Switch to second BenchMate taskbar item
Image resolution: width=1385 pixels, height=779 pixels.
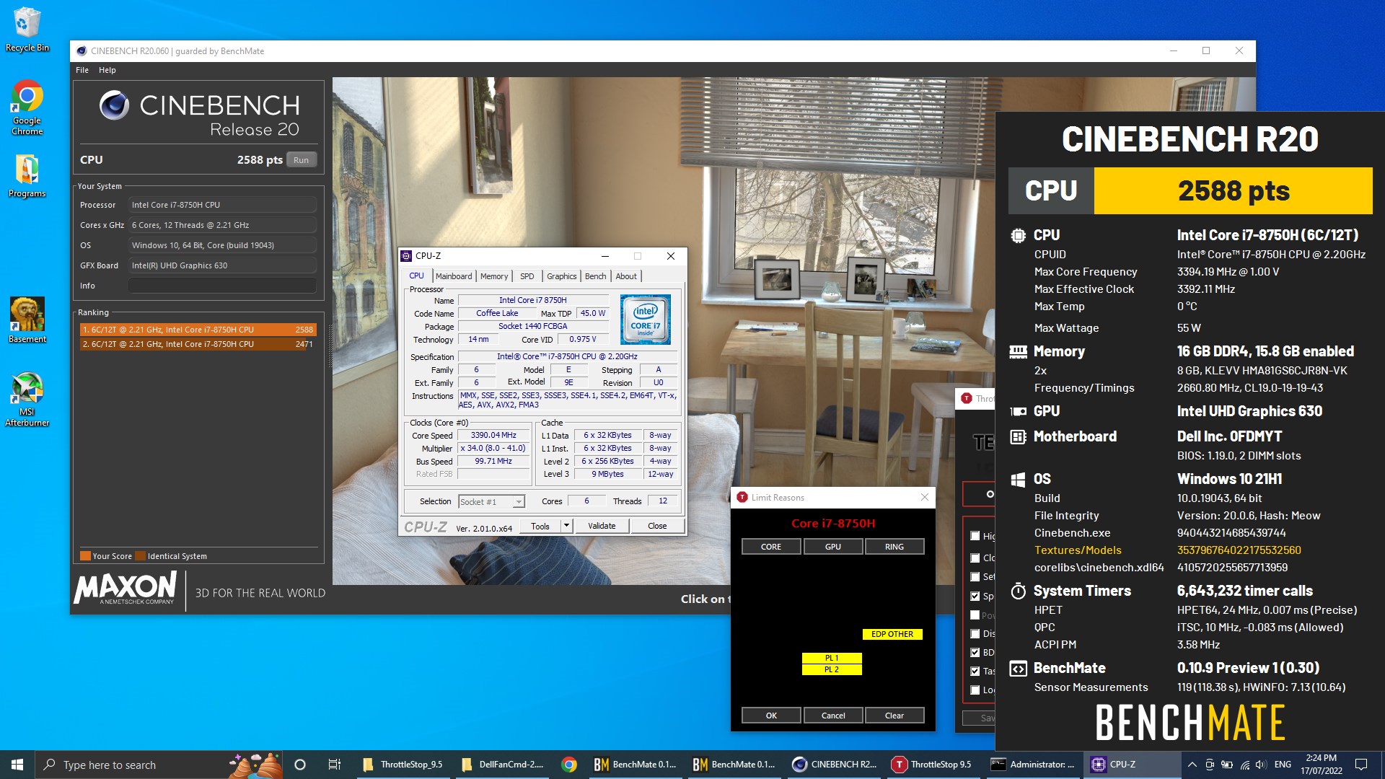tap(734, 765)
